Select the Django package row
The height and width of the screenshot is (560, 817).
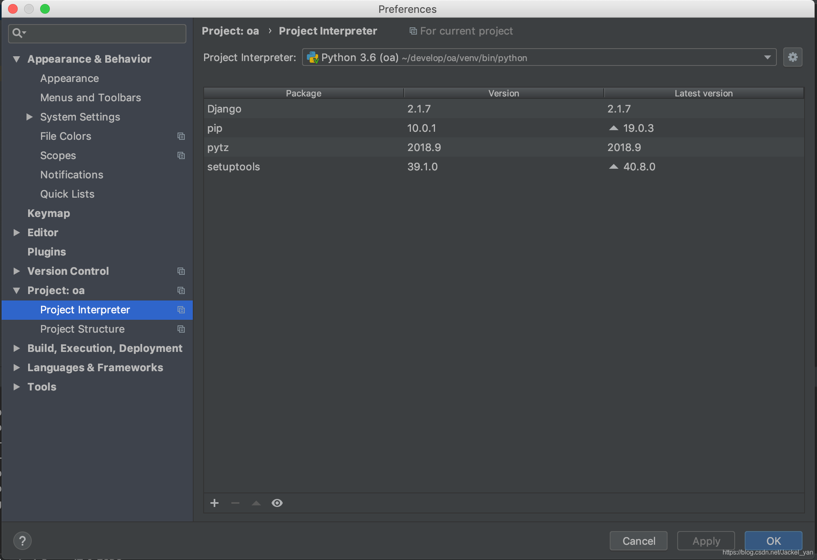coord(504,109)
